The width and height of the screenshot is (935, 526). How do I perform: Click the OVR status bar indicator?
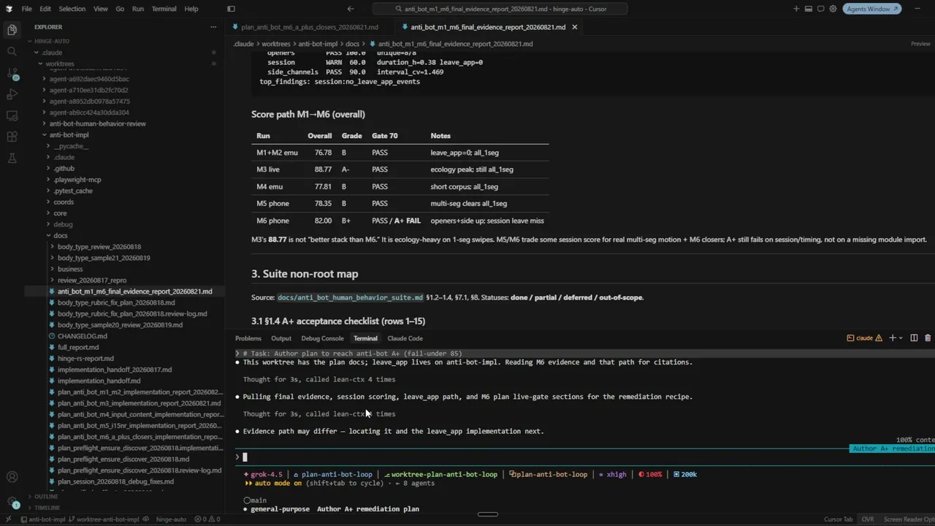pos(867,519)
